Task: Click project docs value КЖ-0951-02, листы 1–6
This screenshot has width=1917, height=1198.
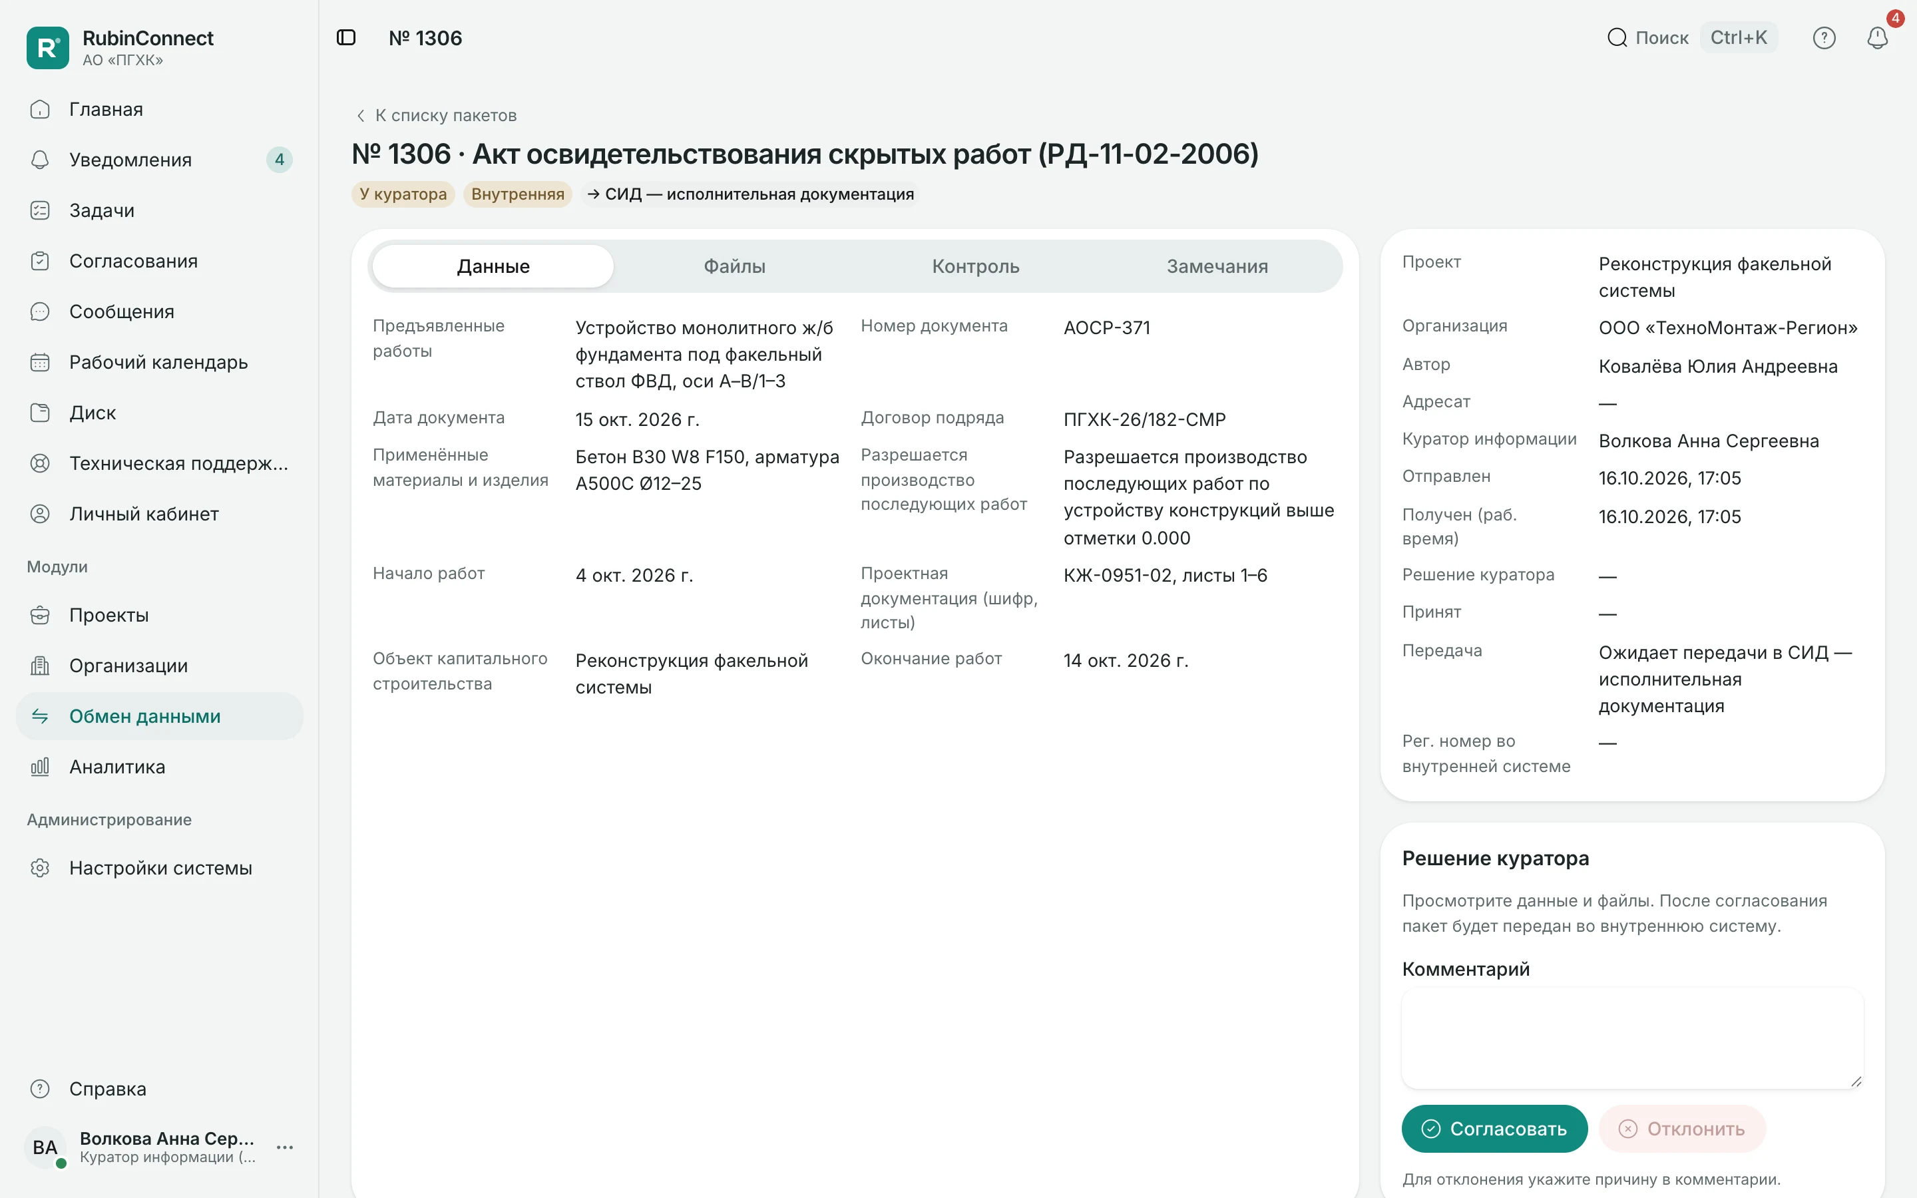Action: [x=1166, y=575]
